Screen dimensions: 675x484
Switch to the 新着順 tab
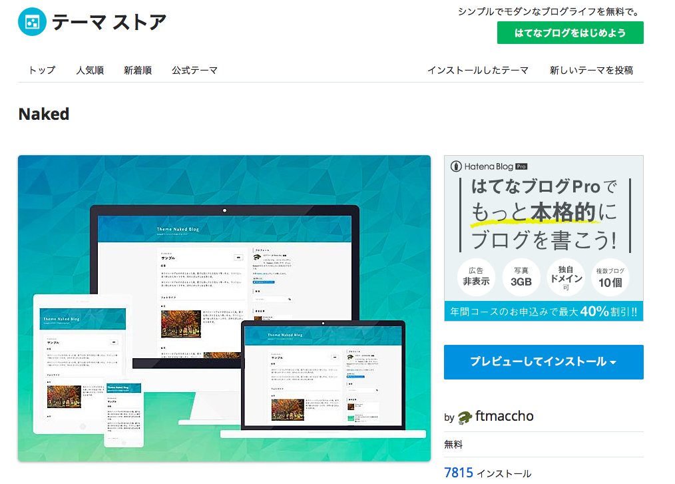pos(138,70)
